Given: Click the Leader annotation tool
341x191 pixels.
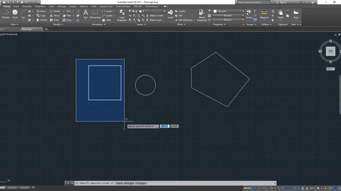Looking at the screenshot, I should point(108,15).
